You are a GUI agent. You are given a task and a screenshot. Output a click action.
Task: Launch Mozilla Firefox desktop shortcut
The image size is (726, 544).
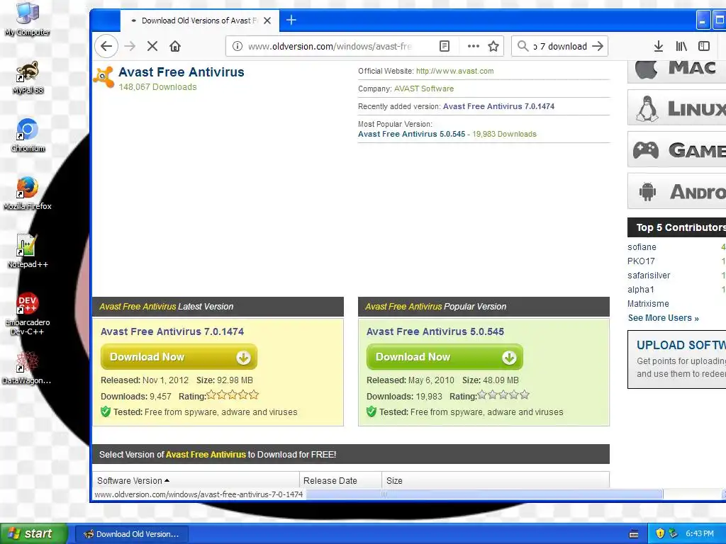[28, 193]
